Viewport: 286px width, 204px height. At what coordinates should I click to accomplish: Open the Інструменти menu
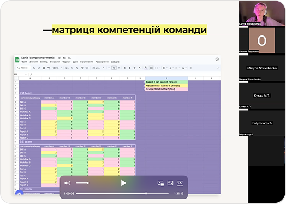coord(87,62)
